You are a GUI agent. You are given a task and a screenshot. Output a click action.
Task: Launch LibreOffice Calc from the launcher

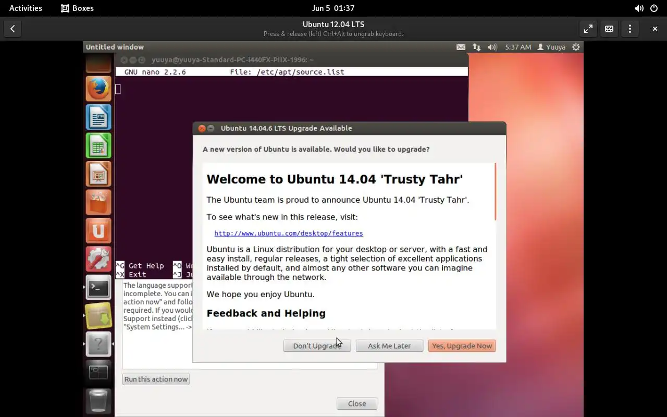(98, 145)
